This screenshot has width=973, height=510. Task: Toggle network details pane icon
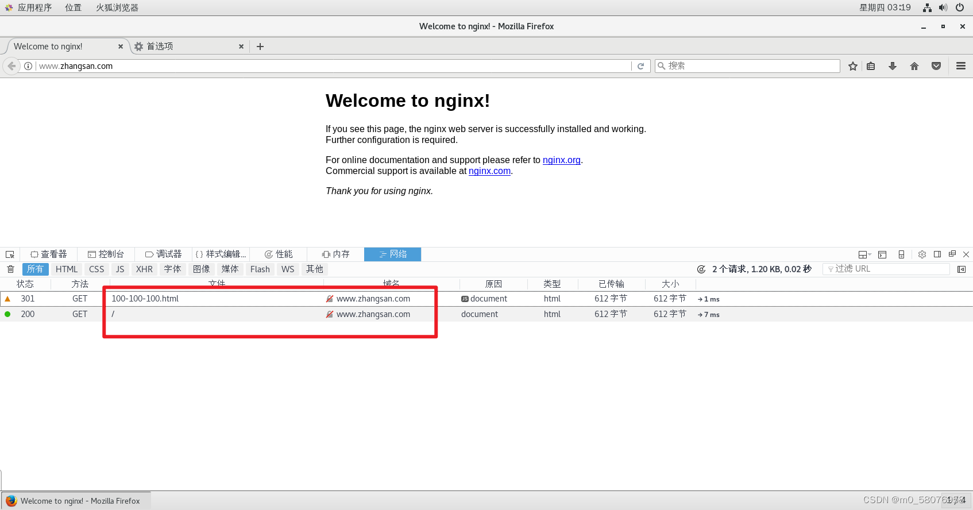[962, 269]
